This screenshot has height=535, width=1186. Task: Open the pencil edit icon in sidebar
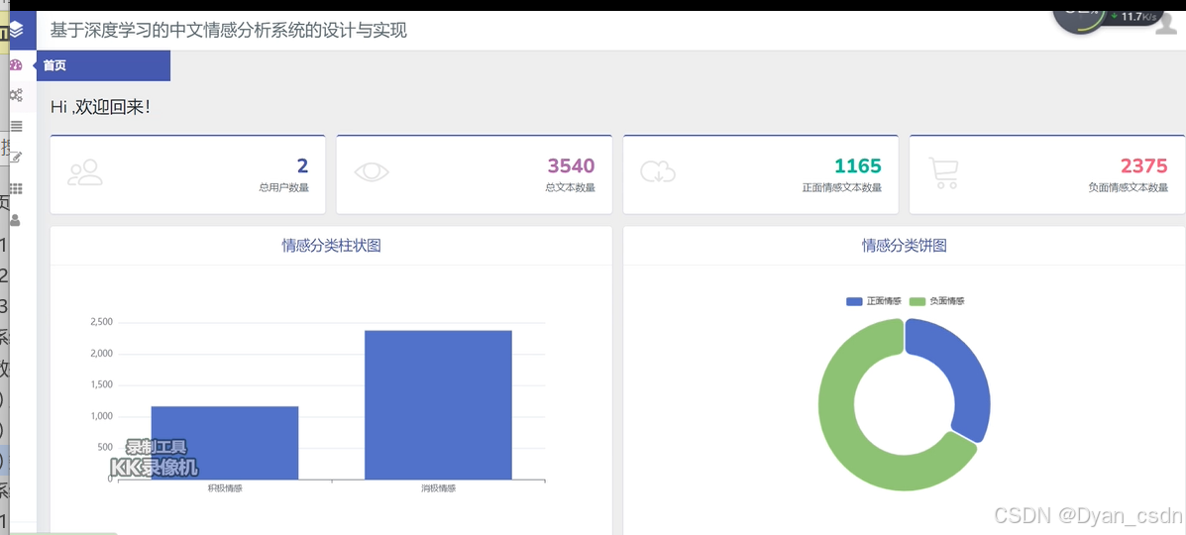point(17,158)
